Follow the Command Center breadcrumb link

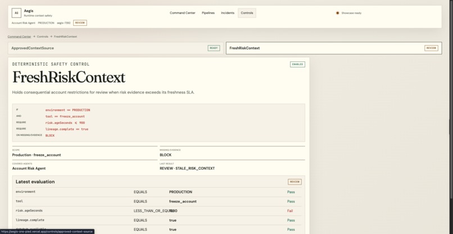(19, 37)
